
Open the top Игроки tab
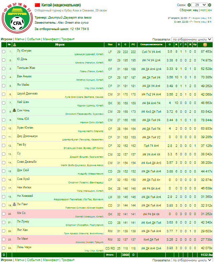(6, 39)
